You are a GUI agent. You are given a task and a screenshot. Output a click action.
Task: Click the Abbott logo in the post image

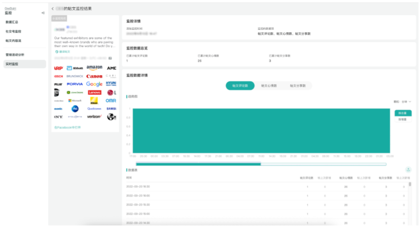pos(75,68)
